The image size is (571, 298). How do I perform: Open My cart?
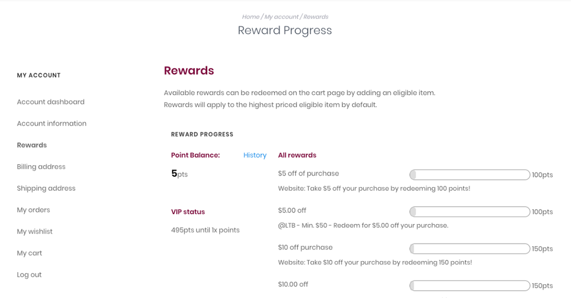30,253
